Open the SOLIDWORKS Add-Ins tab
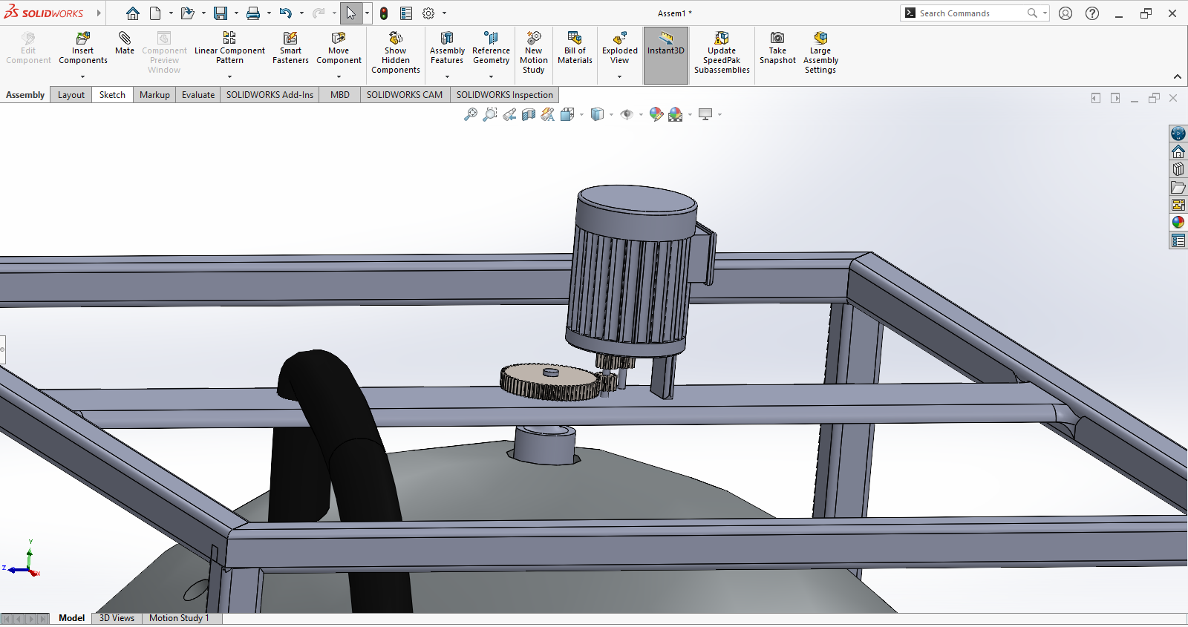Viewport: 1188px width, 627px height. 270,95
